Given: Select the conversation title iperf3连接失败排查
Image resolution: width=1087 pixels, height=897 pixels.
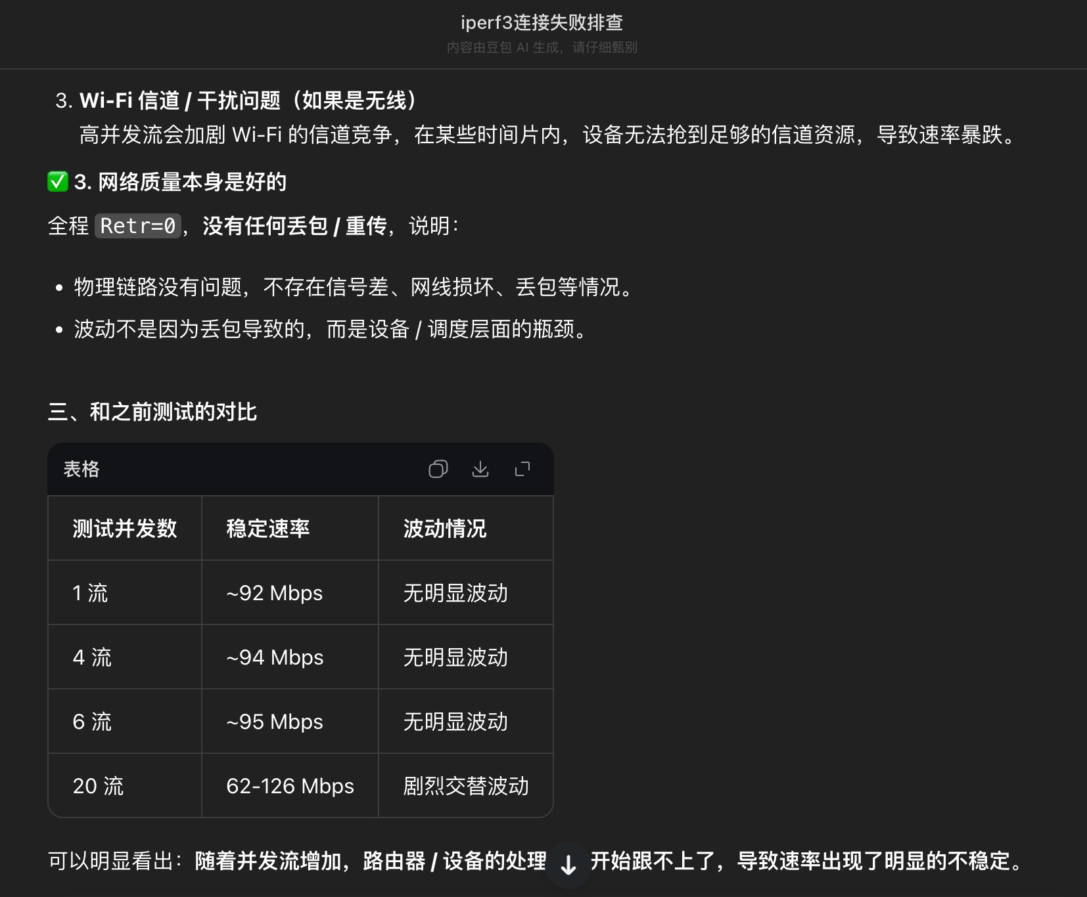Looking at the screenshot, I should pos(542,22).
